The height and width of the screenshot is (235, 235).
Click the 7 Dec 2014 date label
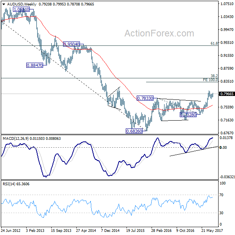tap(110, 230)
